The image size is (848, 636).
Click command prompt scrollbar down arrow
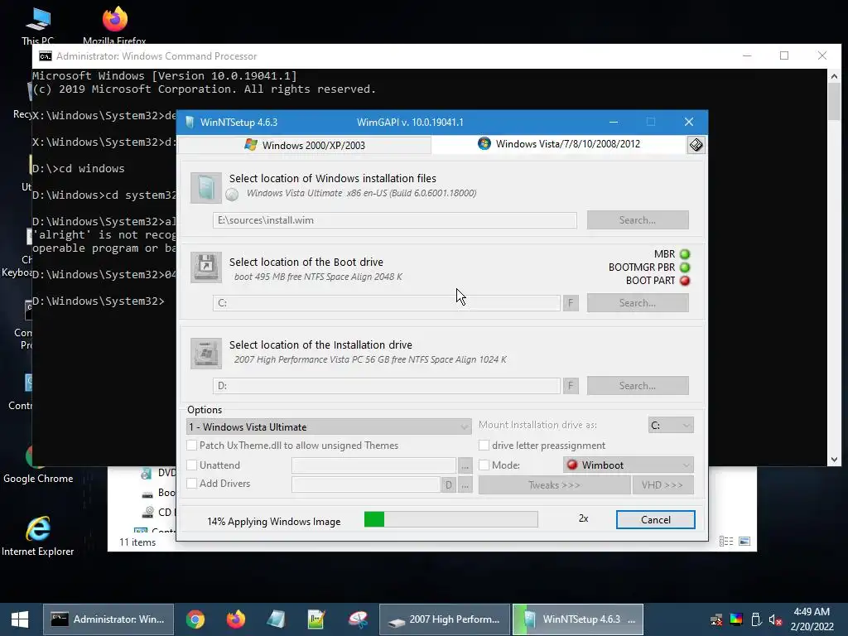[x=834, y=459]
